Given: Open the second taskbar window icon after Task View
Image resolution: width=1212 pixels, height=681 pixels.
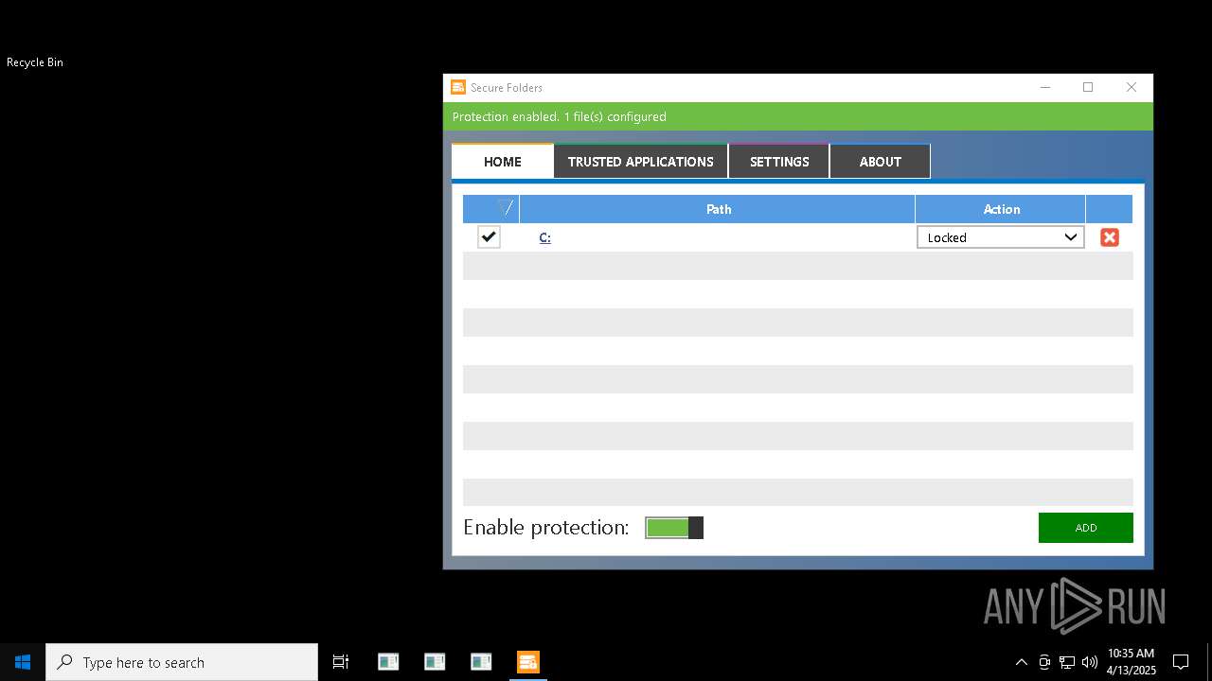Looking at the screenshot, I should pyautogui.click(x=435, y=662).
